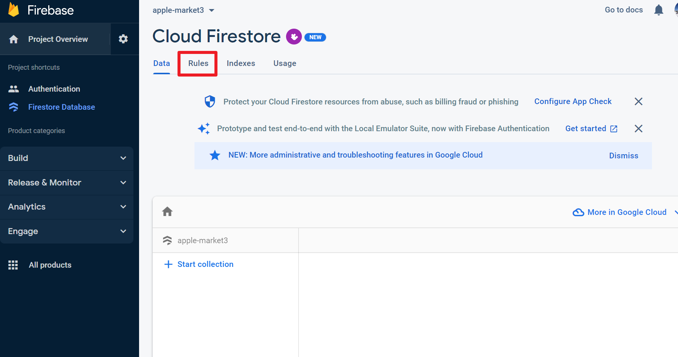The width and height of the screenshot is (678, 357).
Task: Click the sparkle icon for Emulator Suite notice
Action: (204, 129)
